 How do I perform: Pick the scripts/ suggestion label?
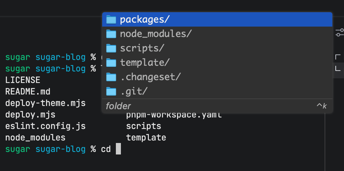click(142, 48)
